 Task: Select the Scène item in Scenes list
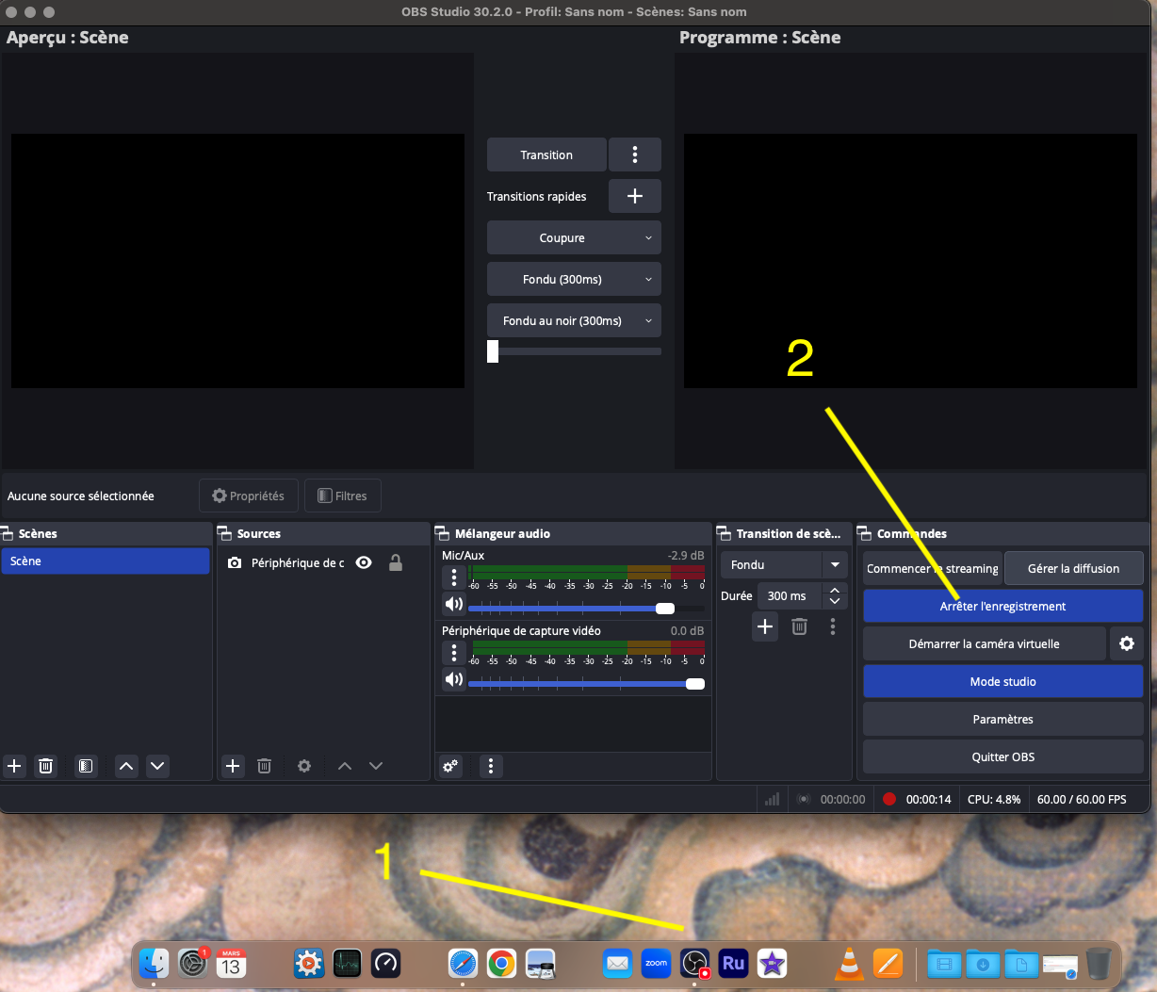point(105,561)
